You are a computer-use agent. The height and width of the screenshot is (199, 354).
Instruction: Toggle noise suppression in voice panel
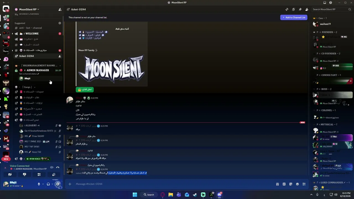pyautogui.click(x=52, y=167)
